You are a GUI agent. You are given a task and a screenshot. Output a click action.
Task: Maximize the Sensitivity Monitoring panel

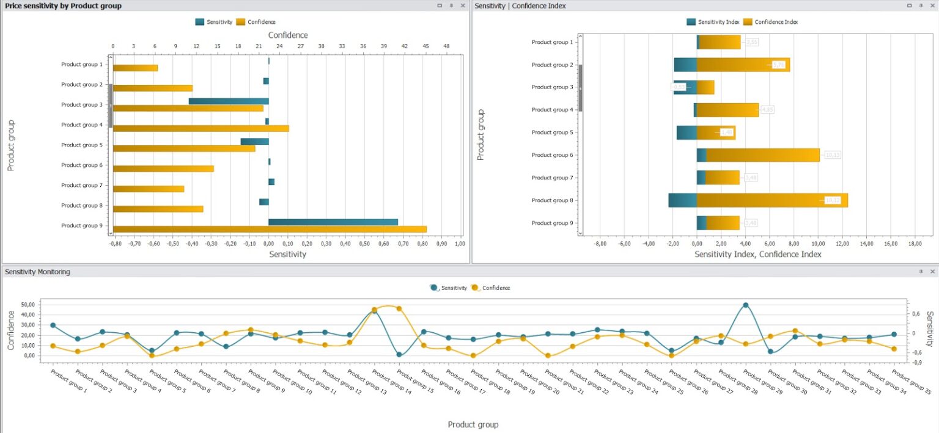[911, 272]
